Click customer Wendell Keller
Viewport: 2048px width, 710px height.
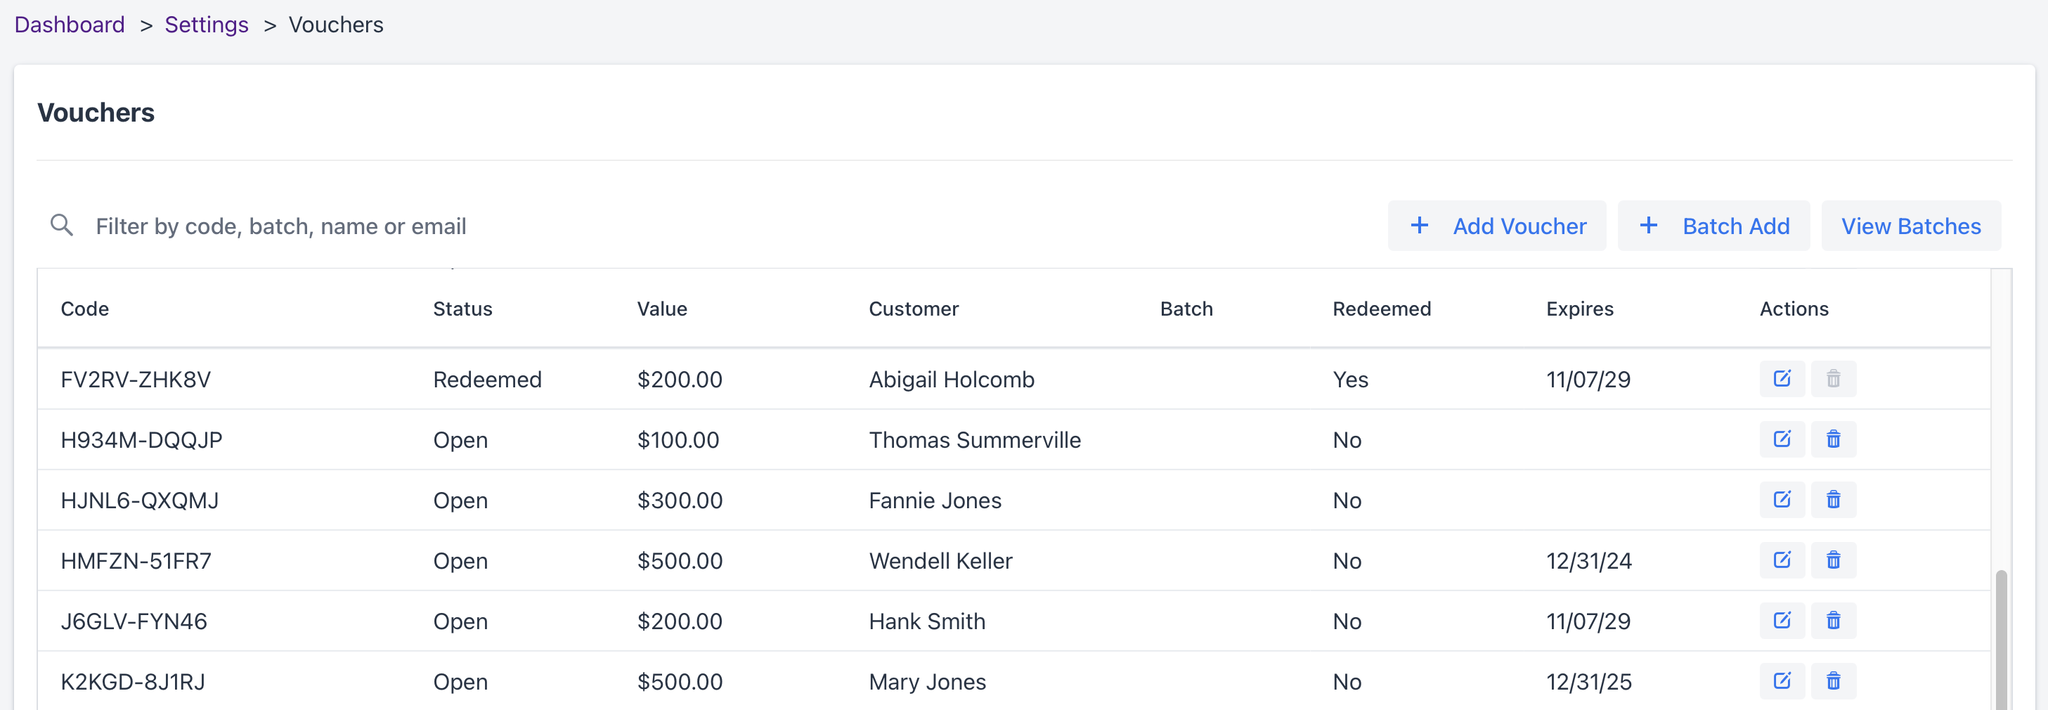(x=940, y=560)
